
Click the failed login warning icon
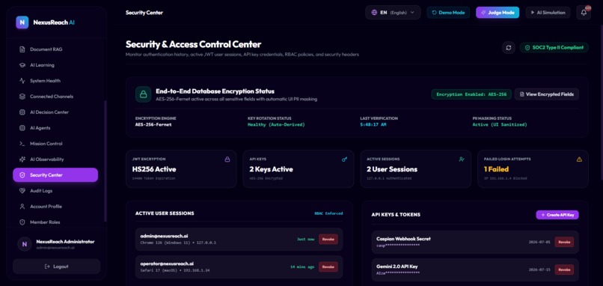[x=579, y=159]
